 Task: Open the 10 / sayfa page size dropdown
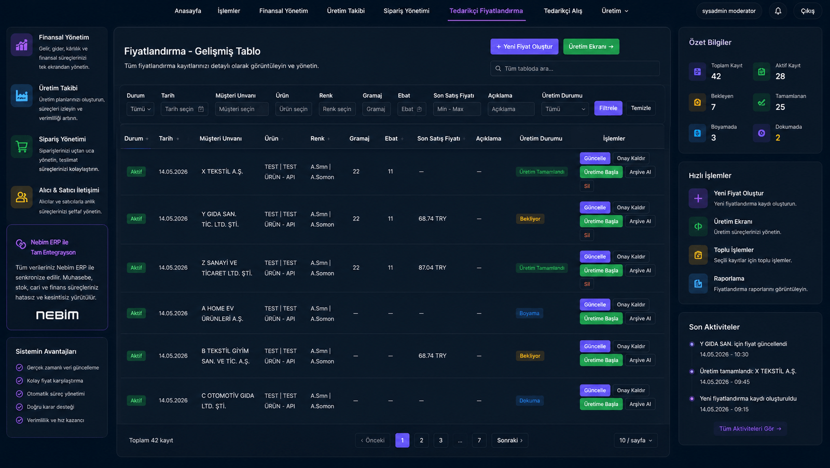[x=635, y=441]
